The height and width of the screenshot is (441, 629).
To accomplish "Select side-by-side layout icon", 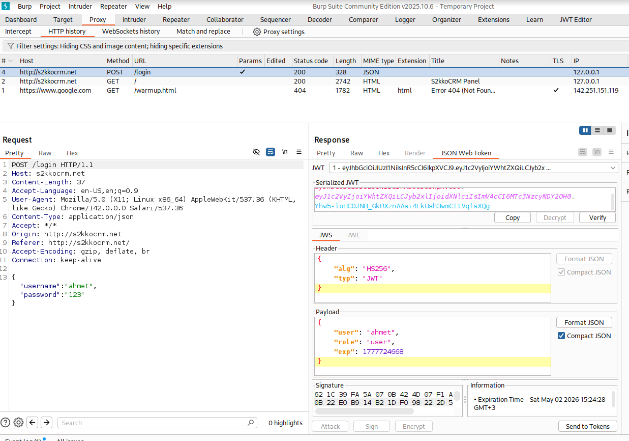I will 585,130.
